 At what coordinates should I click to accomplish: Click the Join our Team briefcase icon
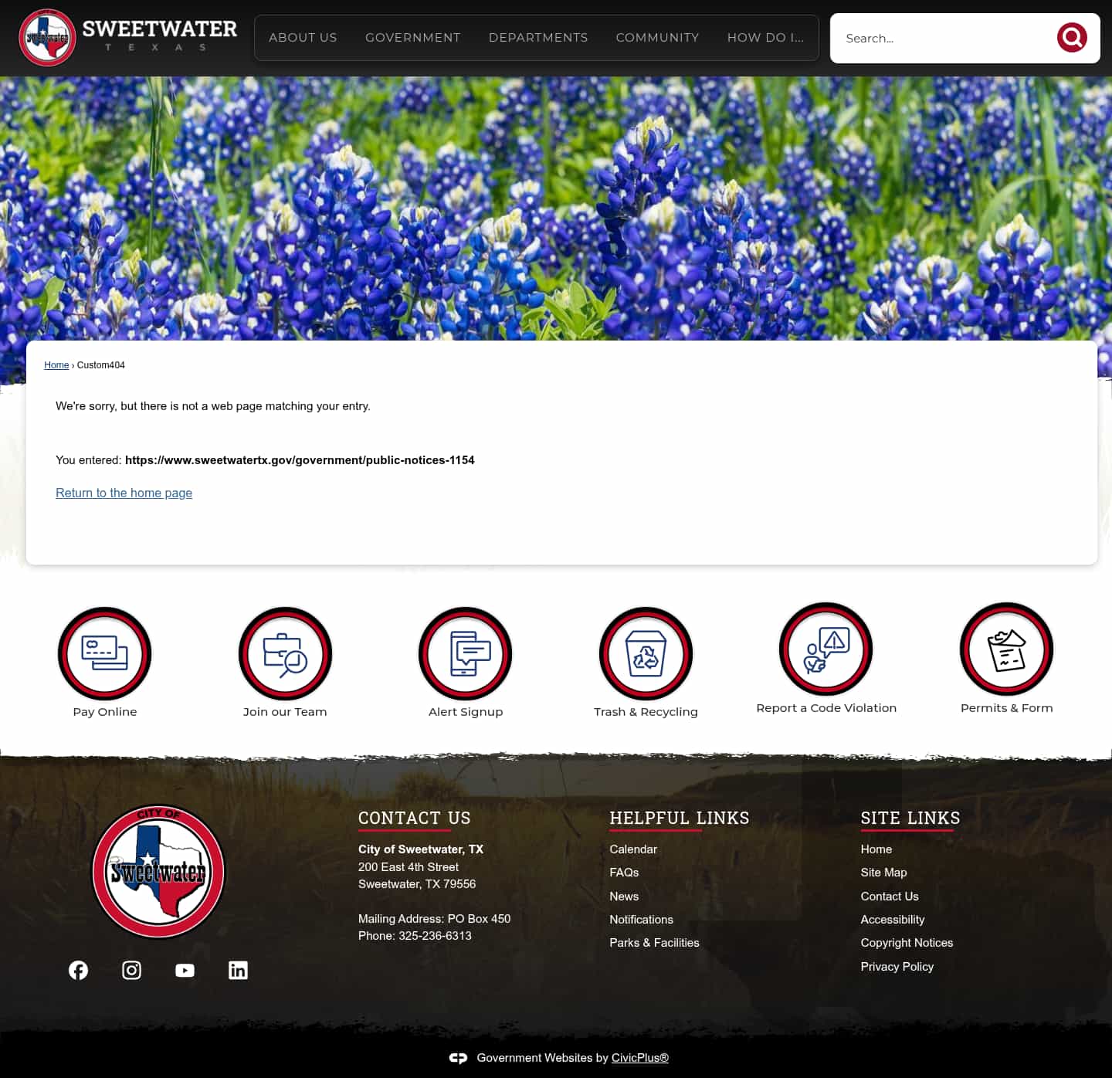coord(285,653)
